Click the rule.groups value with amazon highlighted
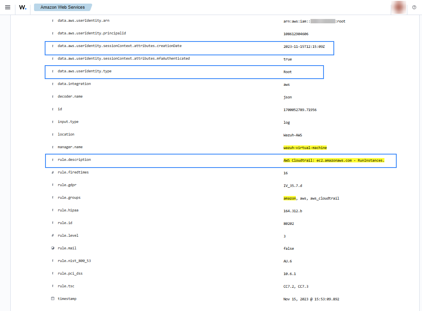Screen dimensions: 422x311 [x=311, y=198]
